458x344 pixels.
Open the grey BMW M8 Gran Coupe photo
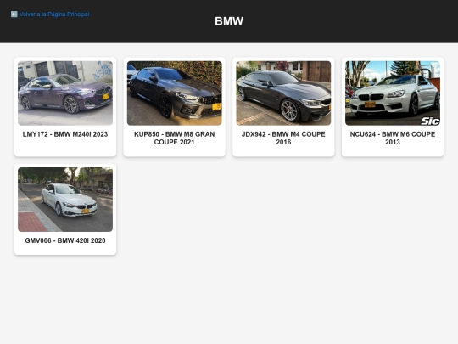(x=175, y=93)
